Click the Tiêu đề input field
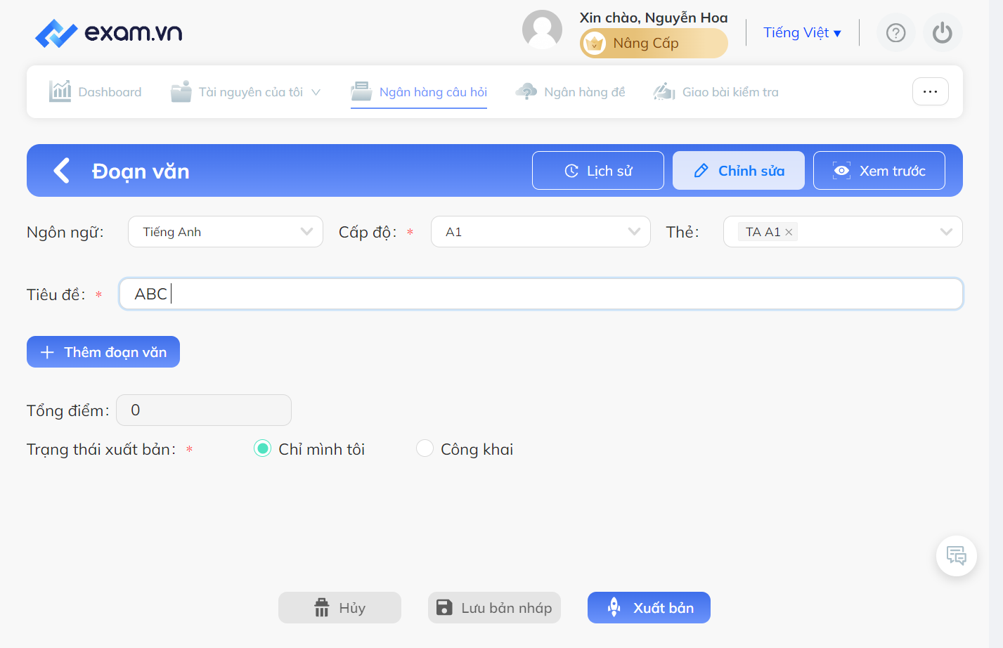The width and height of the screenshot is (1003, 648). click(x=541, y=294)
